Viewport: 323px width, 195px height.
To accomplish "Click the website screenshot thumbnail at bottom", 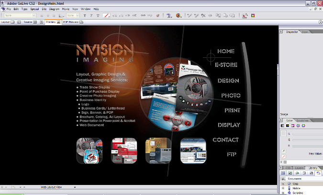I will coord(192,151).
